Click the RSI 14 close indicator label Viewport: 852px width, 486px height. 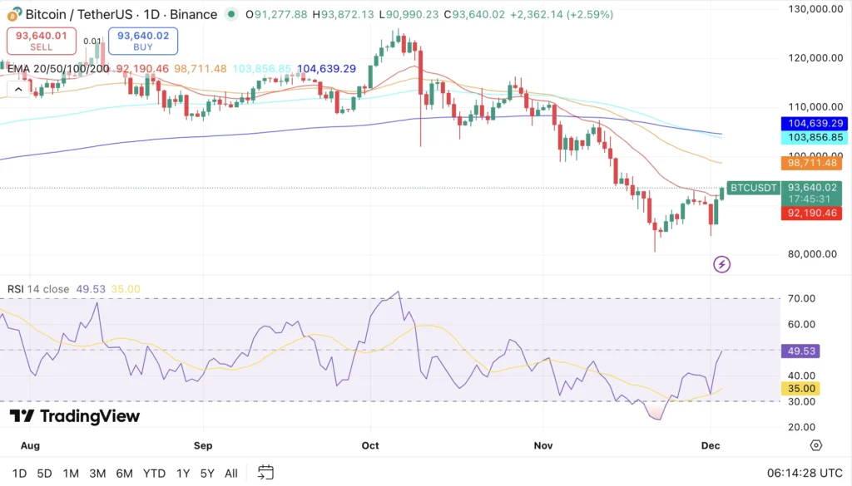point(38,289)
